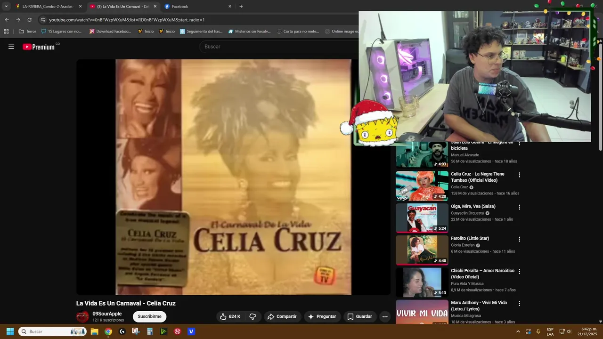603x339 pixels.
Task: View site information icon in address bar
Action: [x=43, y=20]
